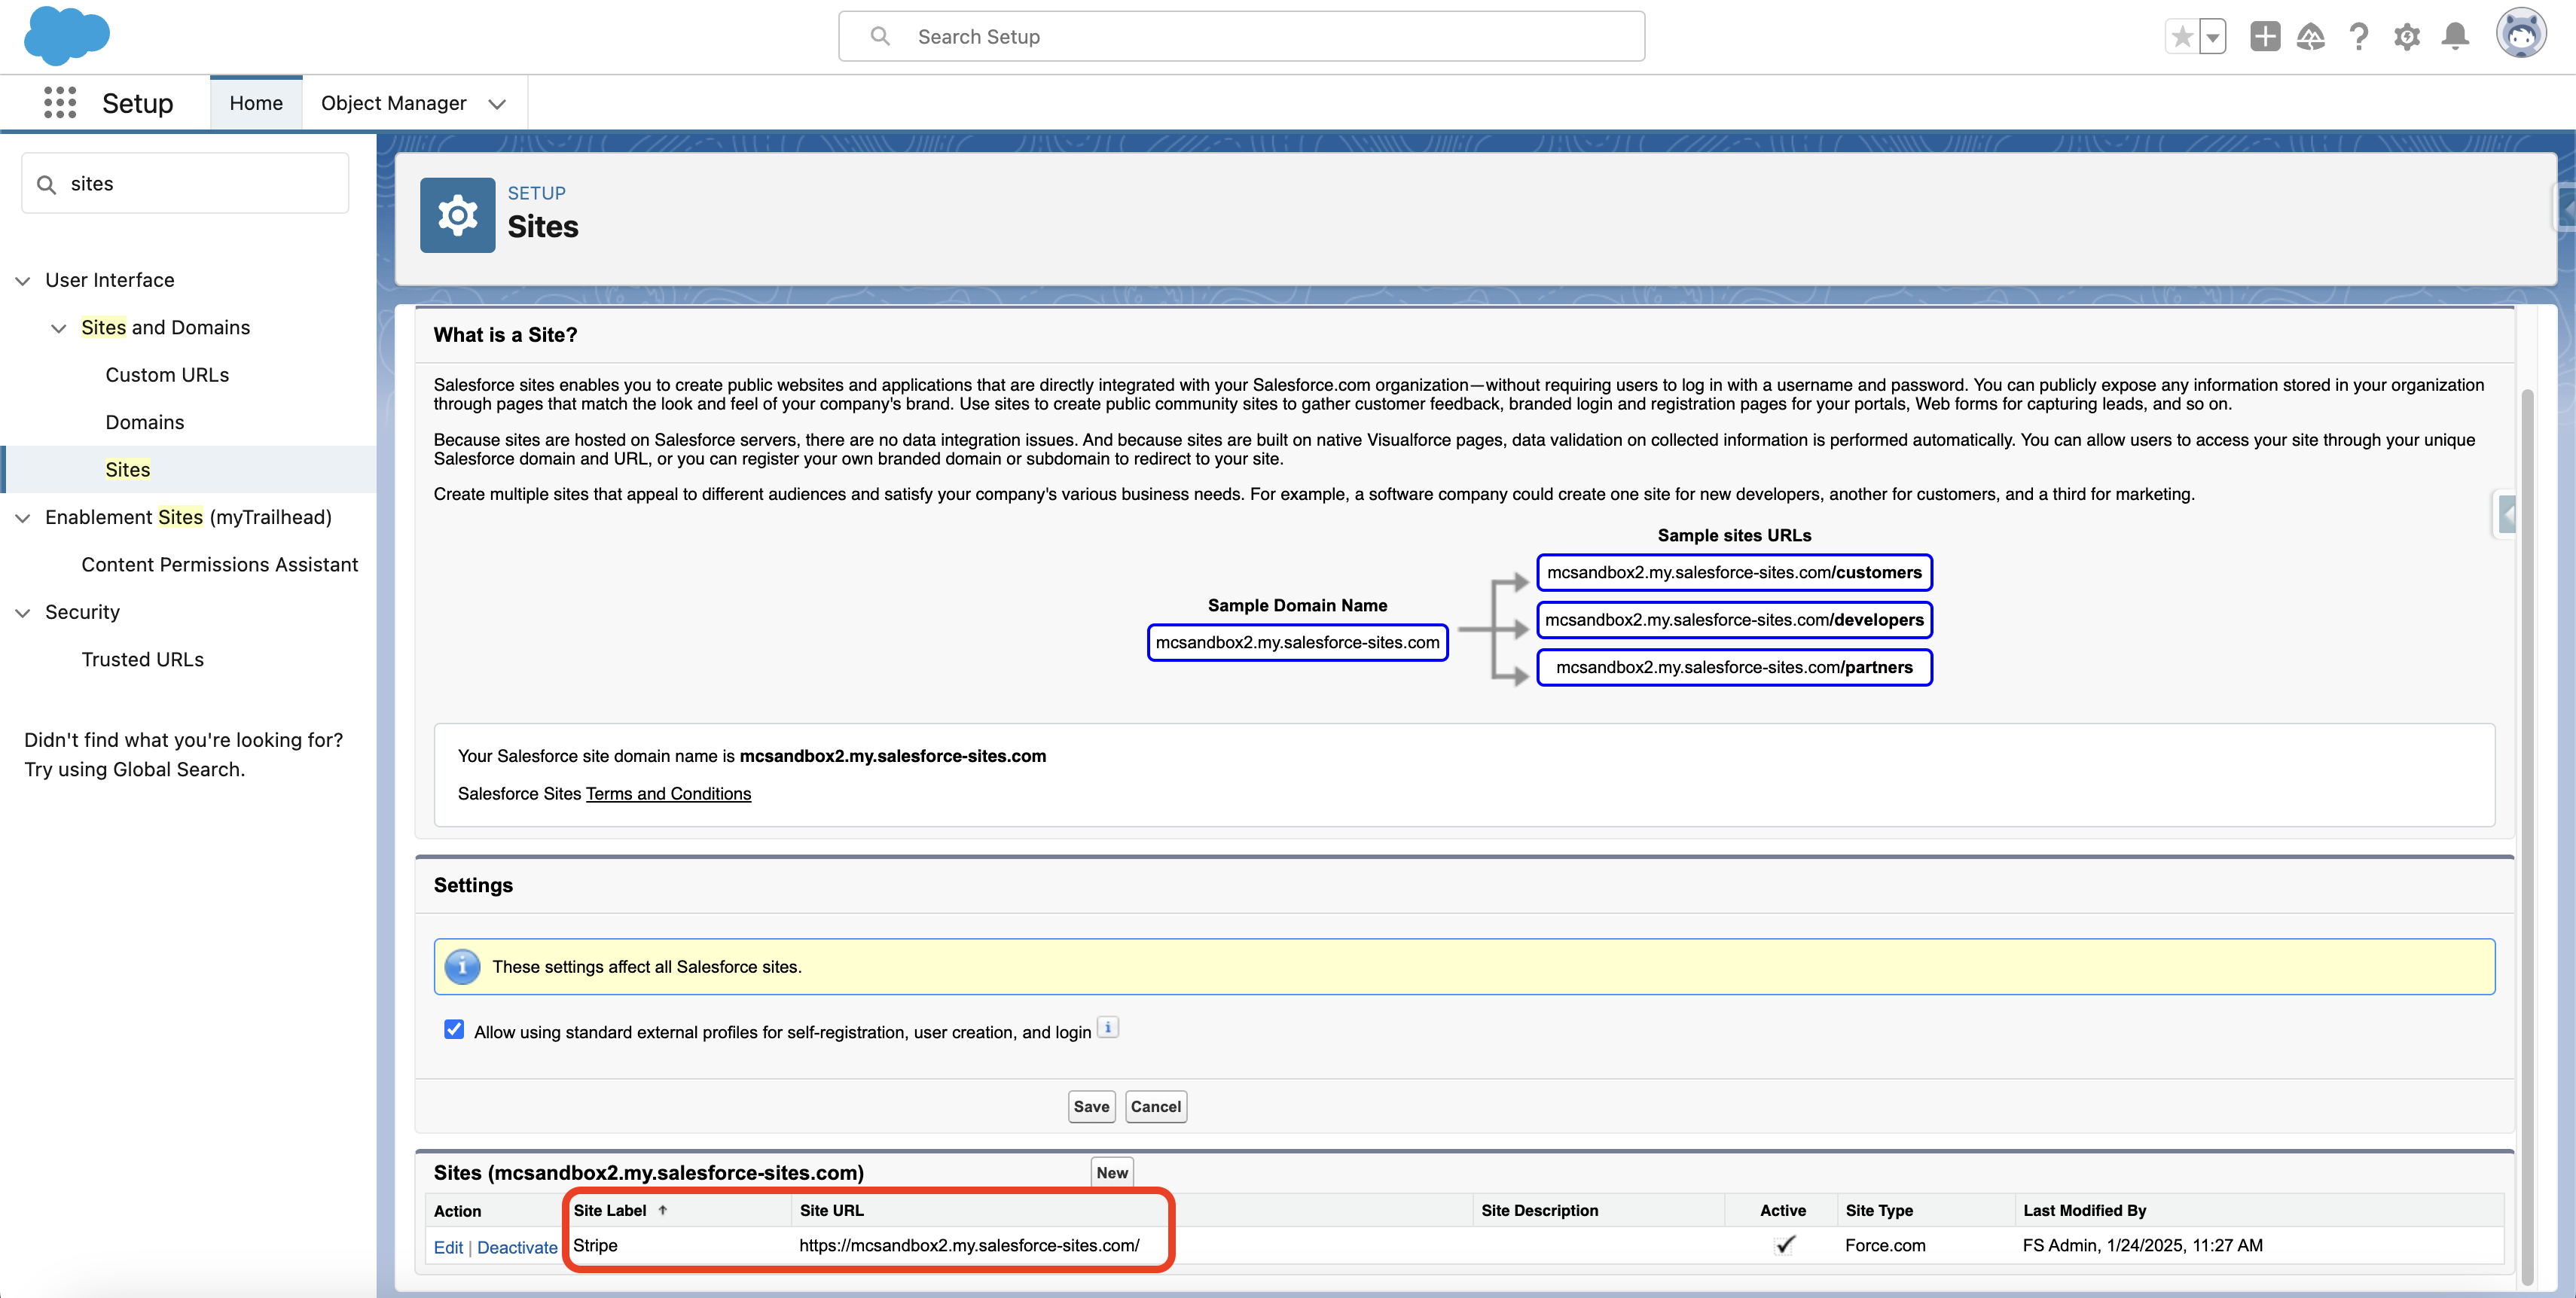
Task: Edit the Stripe site
Action: (448, 1247)
